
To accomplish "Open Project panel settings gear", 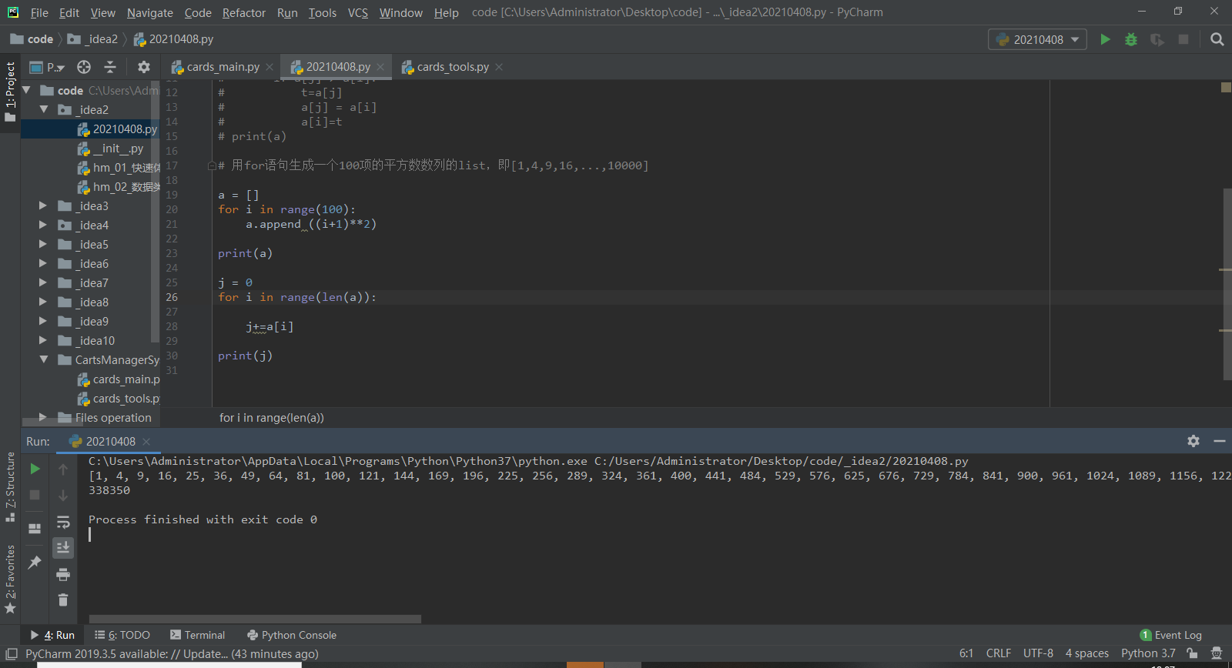I will (143, 67).
